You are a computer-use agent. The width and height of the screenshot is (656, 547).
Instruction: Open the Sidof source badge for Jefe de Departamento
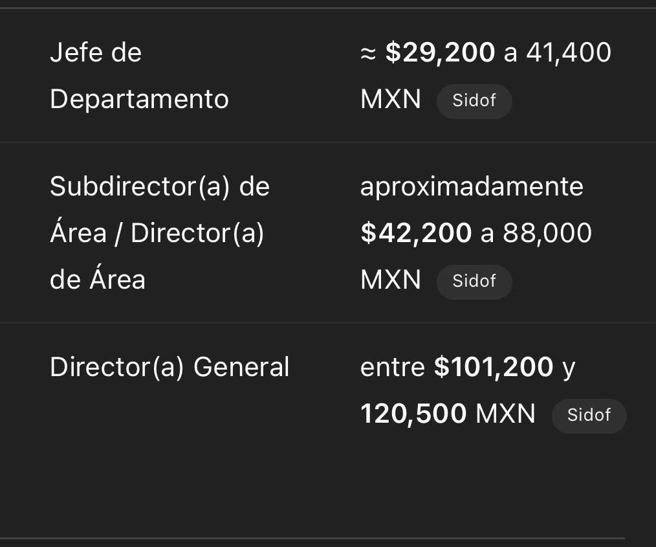(474, 101)
